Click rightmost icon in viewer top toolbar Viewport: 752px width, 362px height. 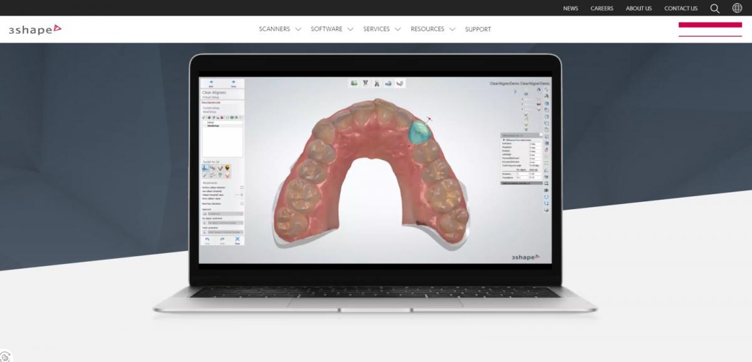coord(400,83)
